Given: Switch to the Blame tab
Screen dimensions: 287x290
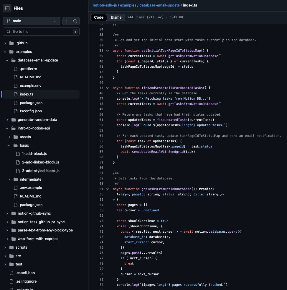Looking at the screenshot, I should 116,17.
